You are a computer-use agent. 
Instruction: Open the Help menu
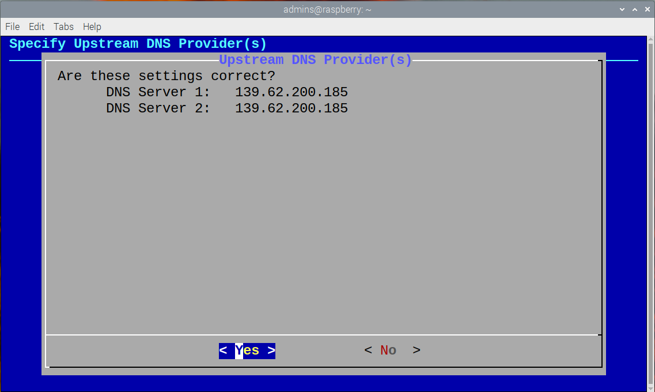pos(92,27)
